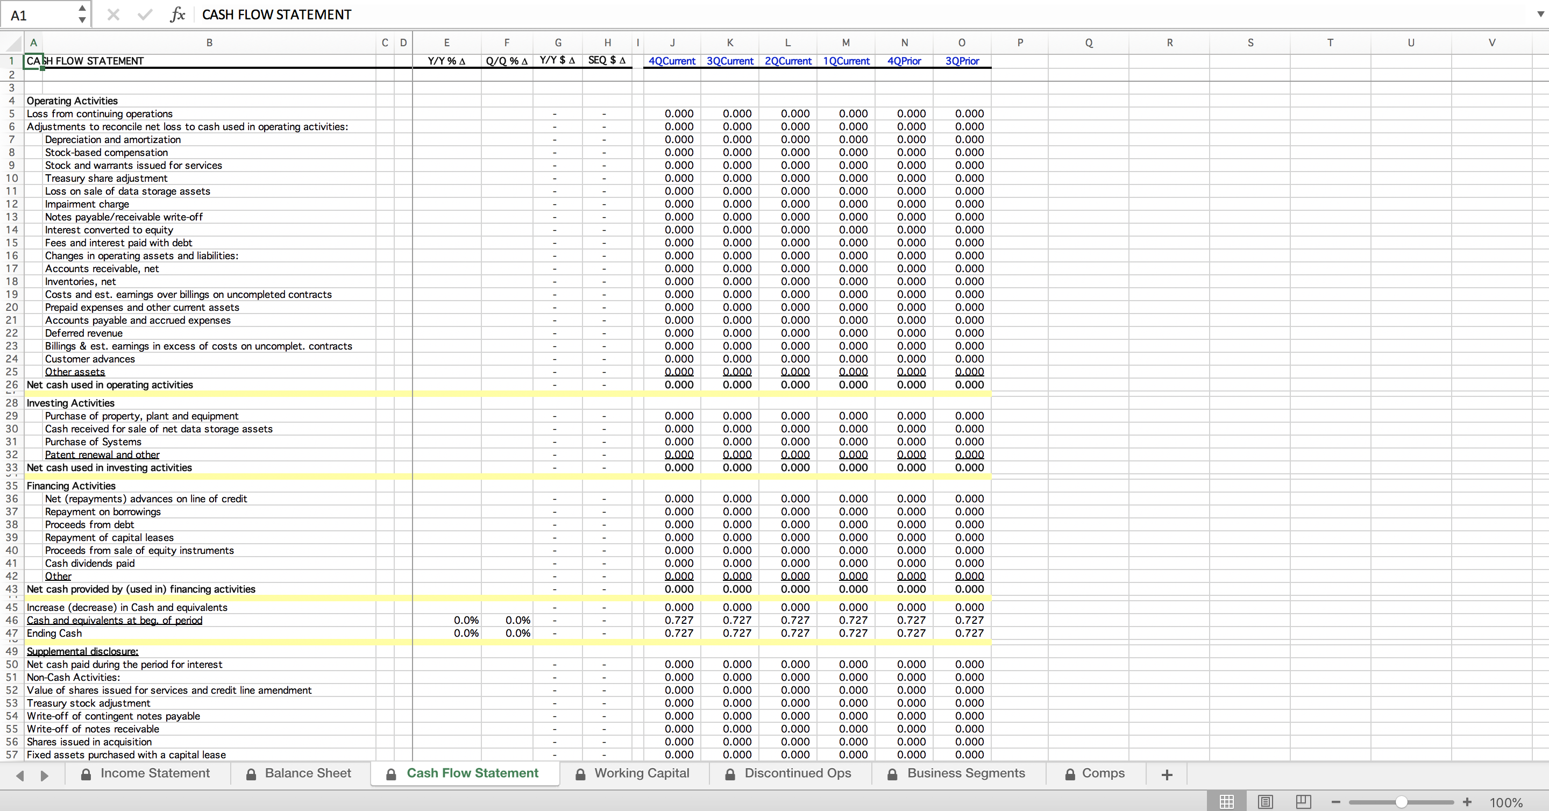The image size is (1549, 811).
Task: Open the Comps sheet tab
Action: (x=1095, y=773)
